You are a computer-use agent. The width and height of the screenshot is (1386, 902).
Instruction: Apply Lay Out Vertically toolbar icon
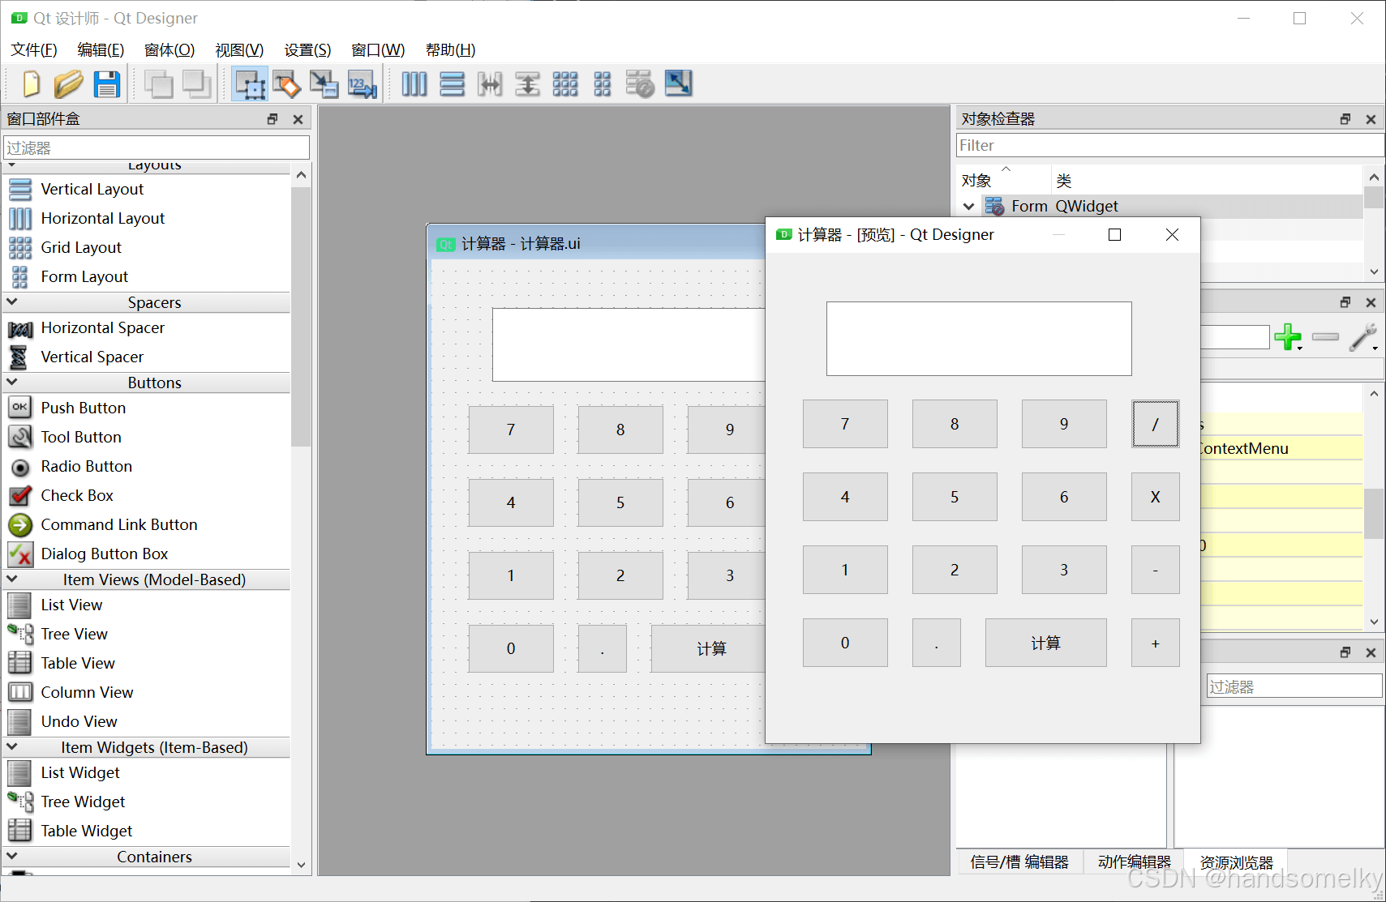click(x=453, y=83)
